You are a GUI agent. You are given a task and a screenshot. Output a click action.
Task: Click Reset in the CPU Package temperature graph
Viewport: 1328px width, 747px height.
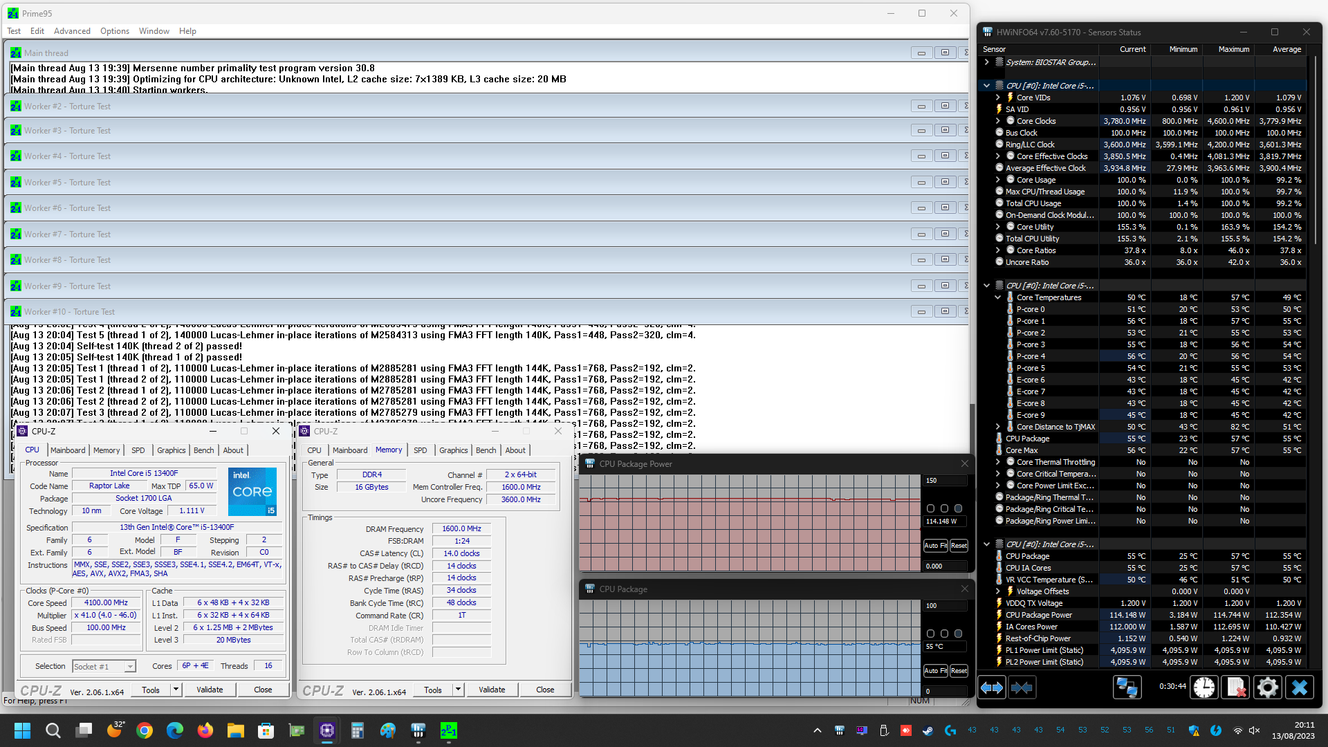[959, 671]
